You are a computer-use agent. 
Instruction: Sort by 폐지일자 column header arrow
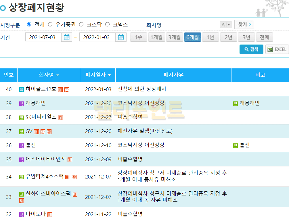click(110, 75)
